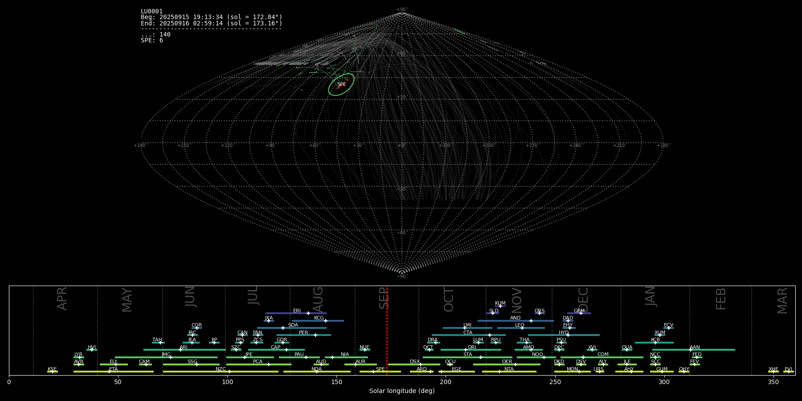Viewport: 802px width, 401px height.
Task: Select the MAR month label
Action: pos(782,301)
